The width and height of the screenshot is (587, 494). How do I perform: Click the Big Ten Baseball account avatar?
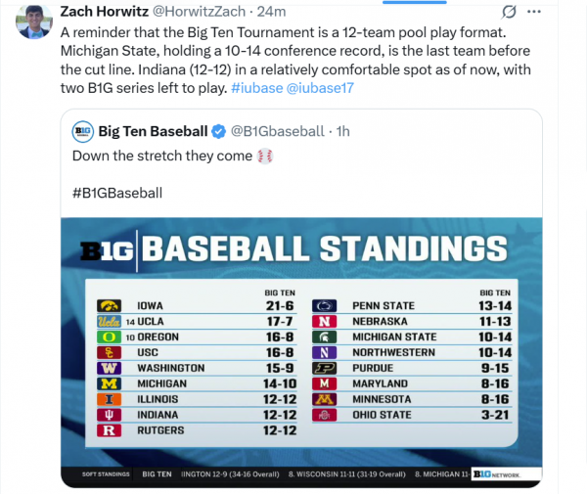click(83, 132)
